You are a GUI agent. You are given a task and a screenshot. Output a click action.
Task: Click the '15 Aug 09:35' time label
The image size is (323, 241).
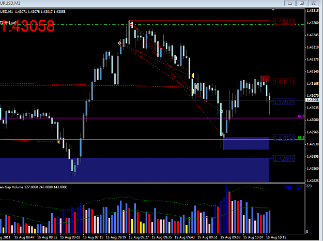[x=162, y=237]
